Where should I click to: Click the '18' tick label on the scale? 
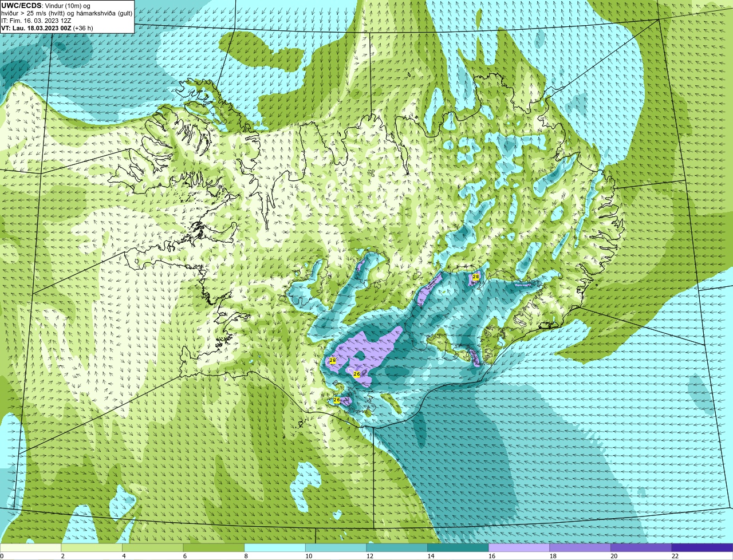(553, 556)
